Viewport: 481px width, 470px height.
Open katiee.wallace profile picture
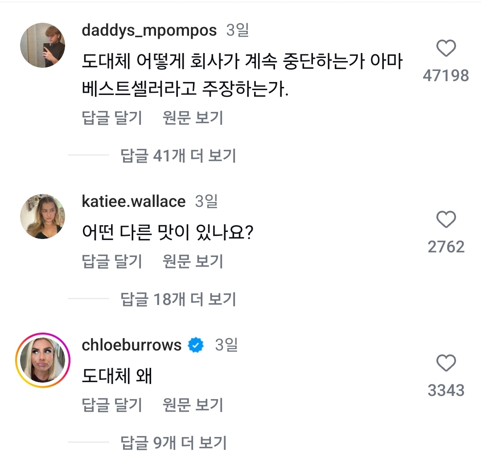(x=43, y=216)
